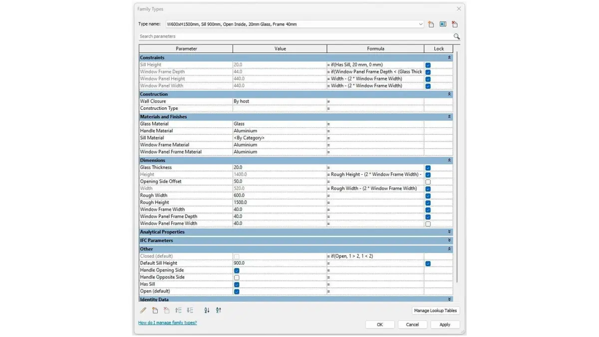Click the OK button

click(x=380, y=325)
